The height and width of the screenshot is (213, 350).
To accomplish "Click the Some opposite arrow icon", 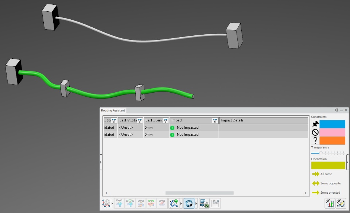I will 316,183.
